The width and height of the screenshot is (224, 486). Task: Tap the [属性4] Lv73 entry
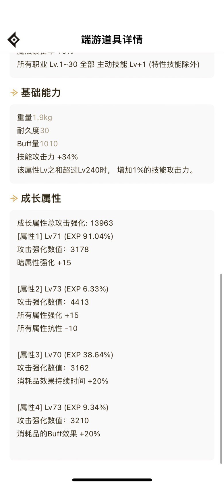coord(63,407)
